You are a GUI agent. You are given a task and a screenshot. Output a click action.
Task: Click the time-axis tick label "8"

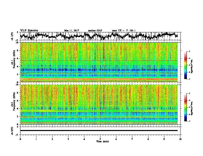pyautogui.click(x=148, y=139)
